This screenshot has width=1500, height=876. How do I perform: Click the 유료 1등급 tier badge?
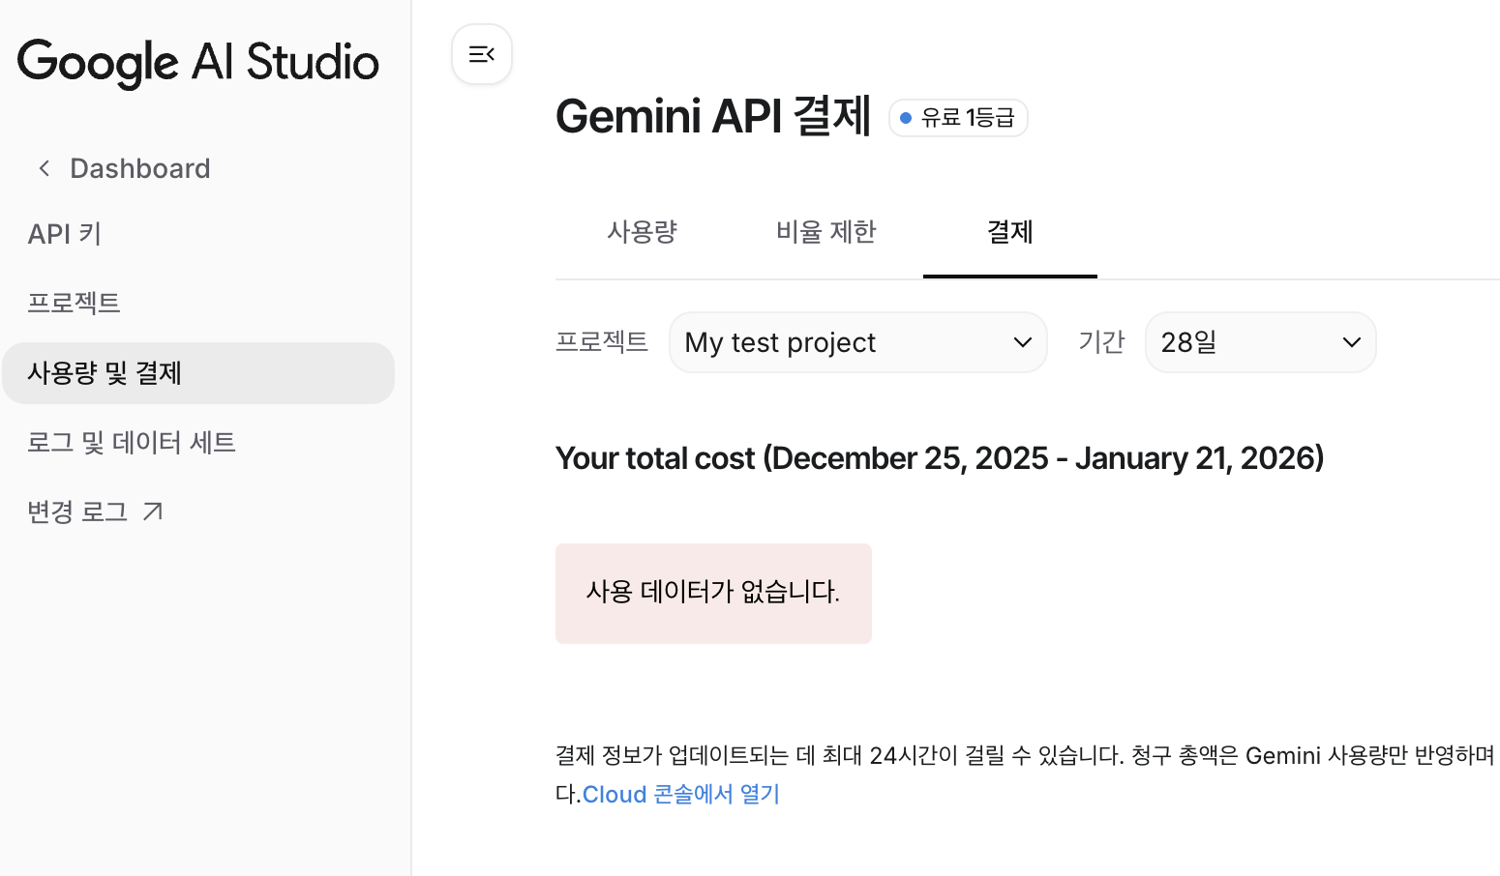tap(958, 118)
